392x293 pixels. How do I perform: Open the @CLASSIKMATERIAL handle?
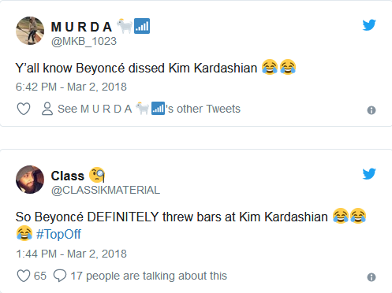pos(106,190)
